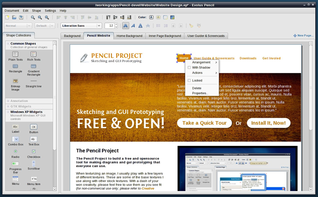Click the line color swatch icon
The height and width of the screenshot is (197, 318).
coord(165,17)
